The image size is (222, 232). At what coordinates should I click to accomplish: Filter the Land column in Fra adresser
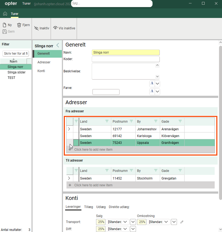click(x=107, y=121)
